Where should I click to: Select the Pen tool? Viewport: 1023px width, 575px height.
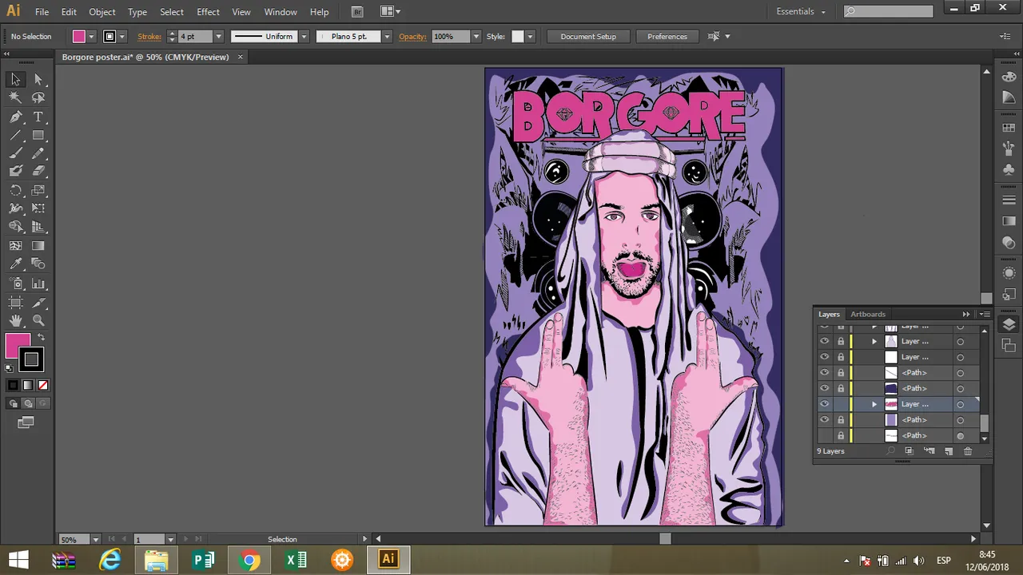pyautogui.click(x=15, y=117)
